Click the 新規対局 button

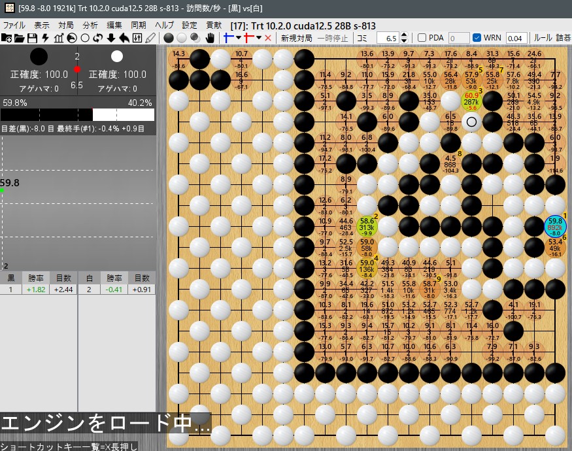pyautogui.click(x=297, y=38)
